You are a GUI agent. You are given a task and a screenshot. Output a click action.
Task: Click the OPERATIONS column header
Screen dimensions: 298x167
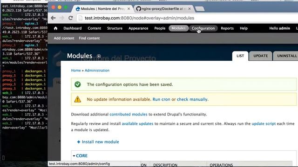(221, 165)
